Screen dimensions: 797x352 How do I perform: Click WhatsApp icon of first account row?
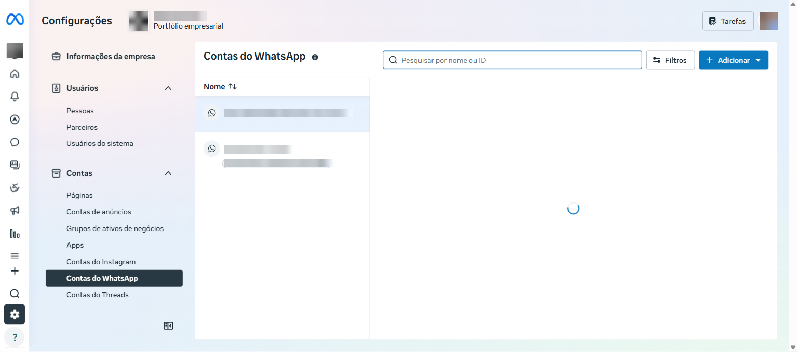(212, 113)
